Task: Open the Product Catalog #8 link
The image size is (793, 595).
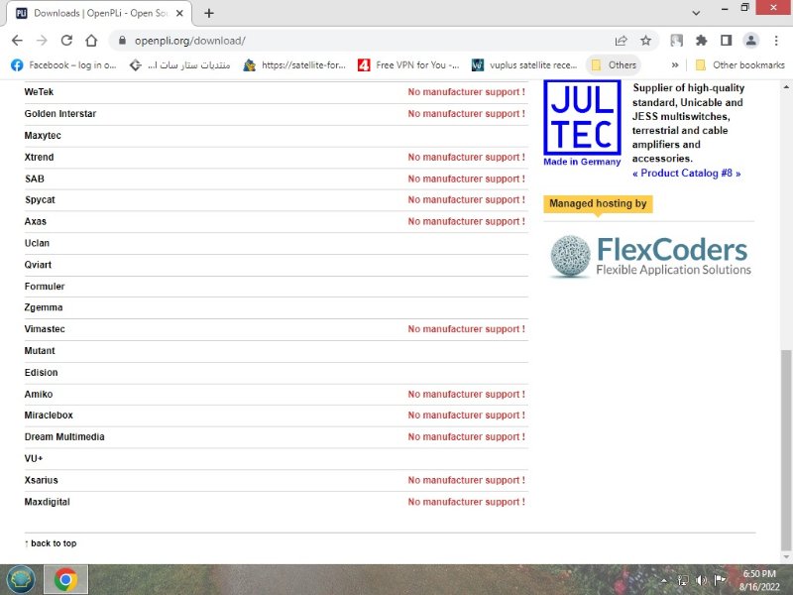Action: click(x=686, y=174)
